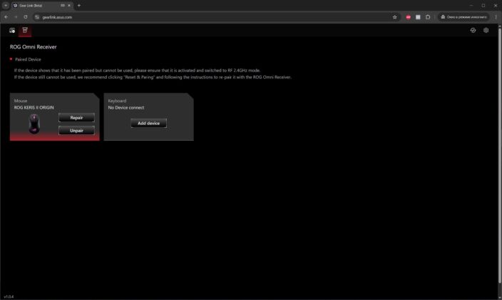Bookmark this page with the star icon
502x300 pixels.
click(x=395, y=17)
